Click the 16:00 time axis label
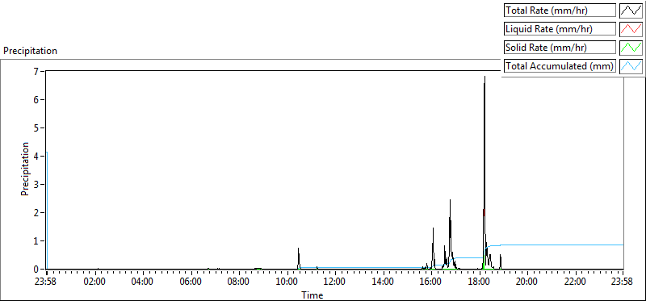646x301 pixels. coord(431,282)
